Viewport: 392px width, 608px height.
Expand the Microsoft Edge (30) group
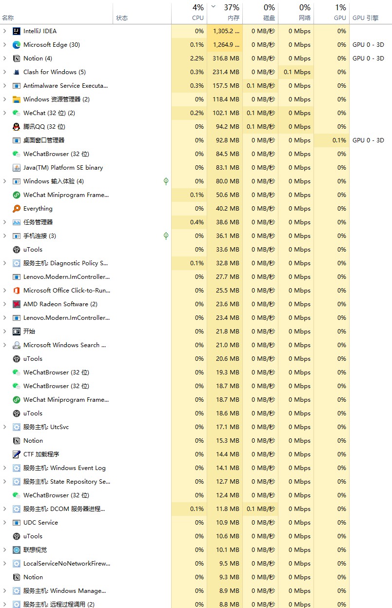pyautogui.click(x=5, y=44)
